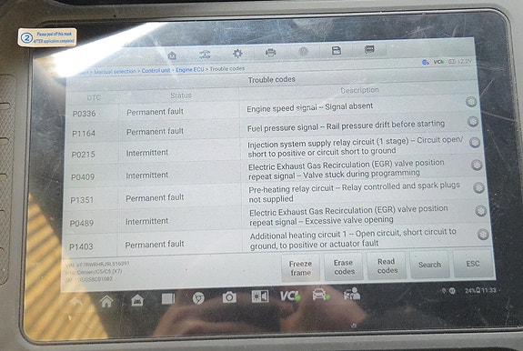Open the home icon in the top toolbar
The height and width of the screenshot is (351, 523).
[172, 55]
